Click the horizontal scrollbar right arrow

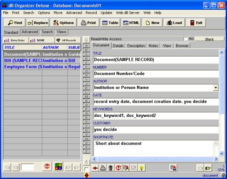tap(216, 159)
